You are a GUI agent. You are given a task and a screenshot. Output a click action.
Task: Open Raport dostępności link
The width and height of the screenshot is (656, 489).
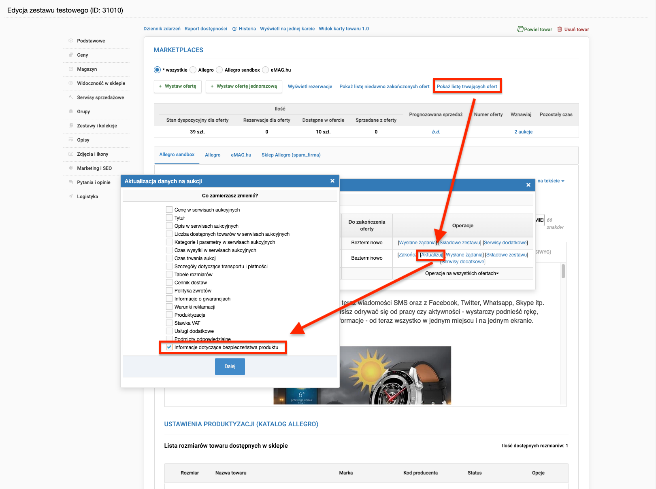(x=206, y=29)
